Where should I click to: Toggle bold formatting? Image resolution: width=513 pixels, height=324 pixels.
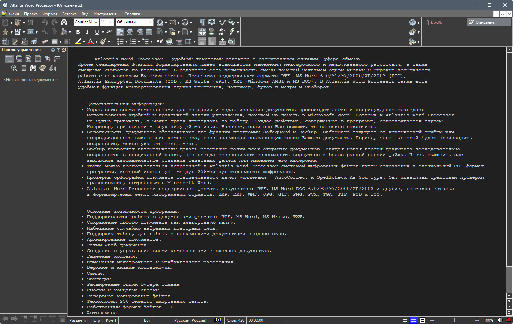(78, 32)
